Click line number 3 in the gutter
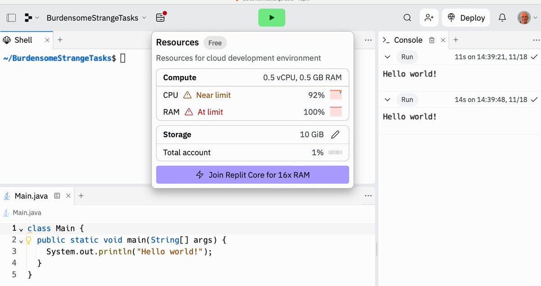Viewport: 541px width, 286px height. 14,251
